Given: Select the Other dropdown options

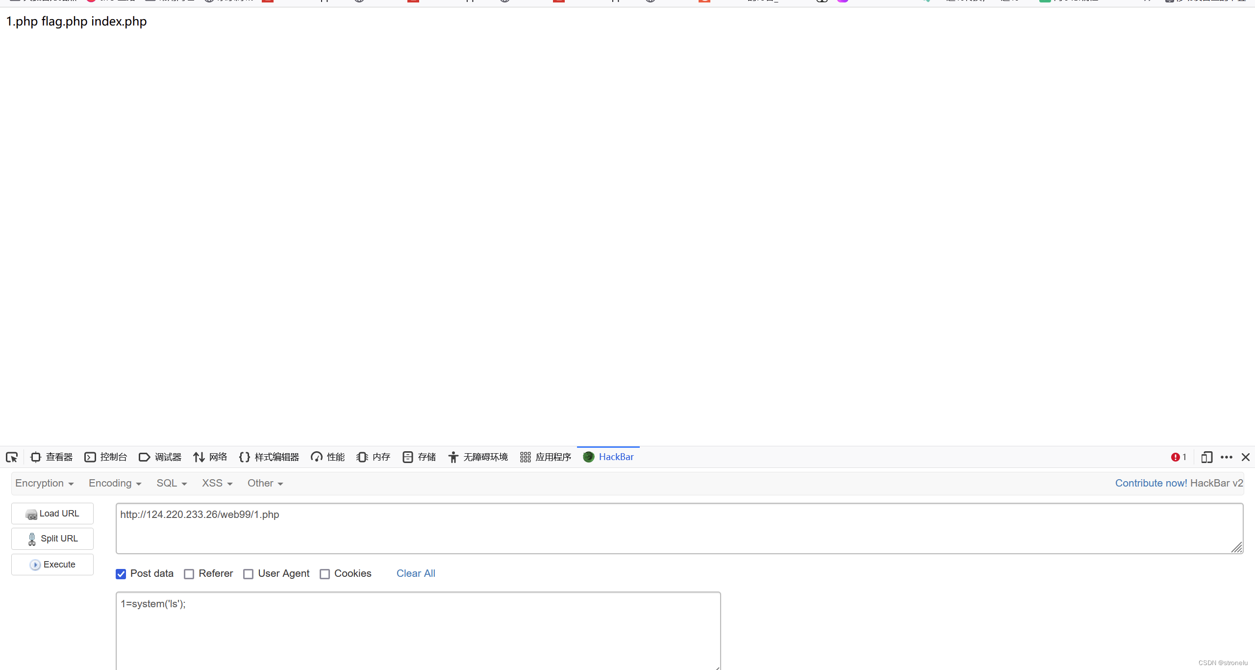Looking at the screenshot, I should tap(262, 482).
